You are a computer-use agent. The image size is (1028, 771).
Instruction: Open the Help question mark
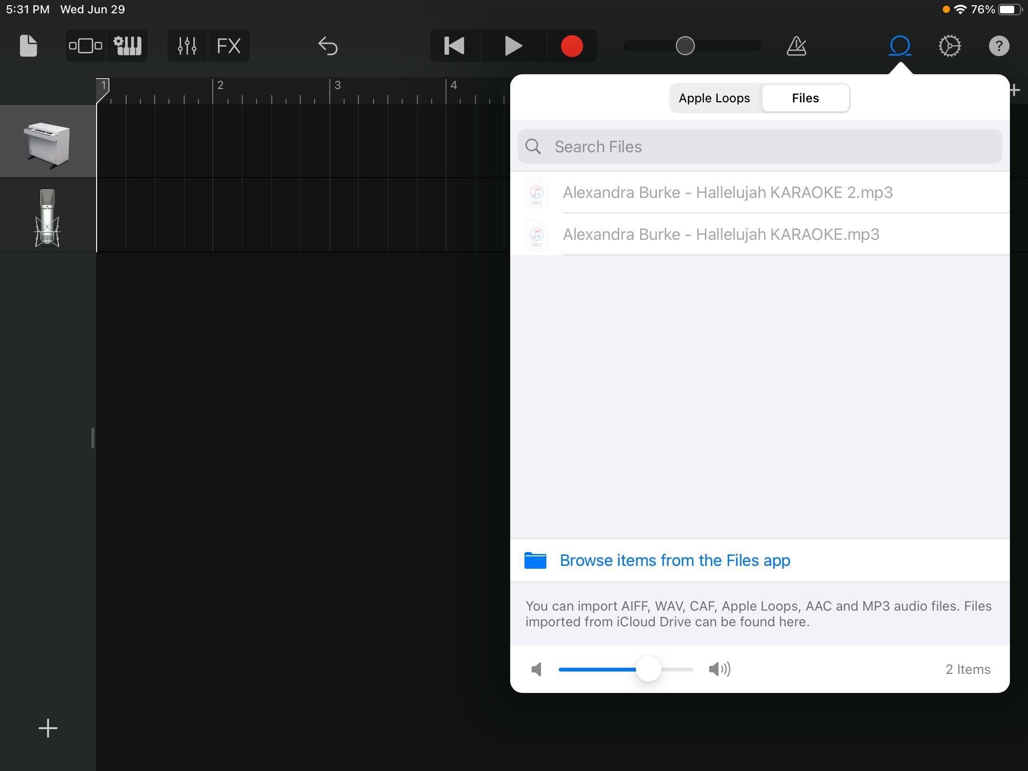[999, 45]
